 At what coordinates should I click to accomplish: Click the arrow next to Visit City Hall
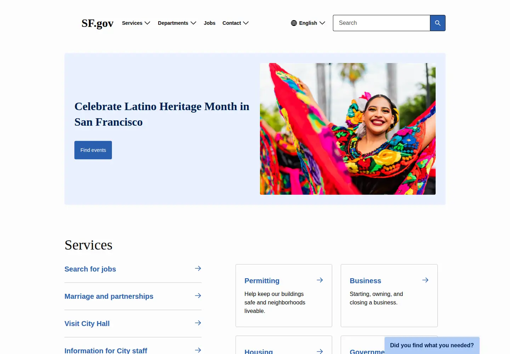click(x=198, y=323)
